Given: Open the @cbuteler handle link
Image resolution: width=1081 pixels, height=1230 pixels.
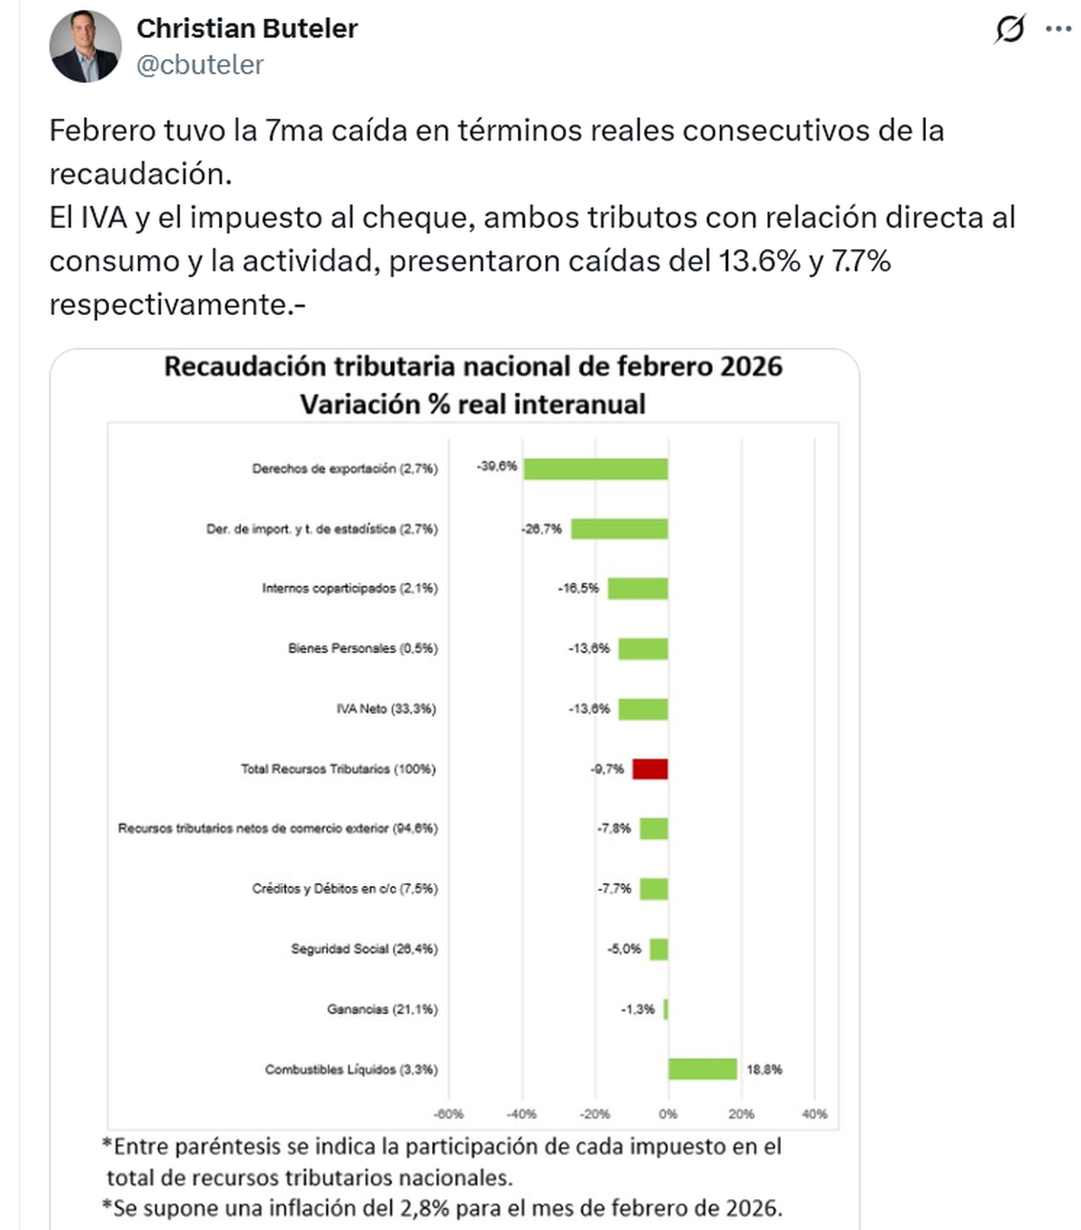Looking at the screenshot, I should [x=200, y=65].
